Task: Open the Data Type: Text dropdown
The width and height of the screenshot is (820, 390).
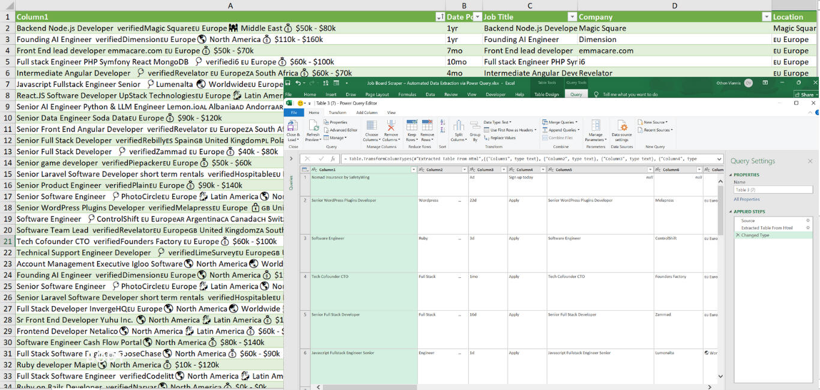Action: (497, 122)
